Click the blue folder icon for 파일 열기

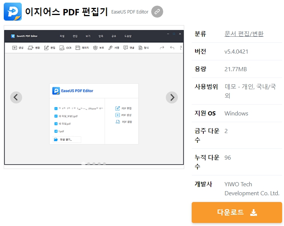(56, 139)
